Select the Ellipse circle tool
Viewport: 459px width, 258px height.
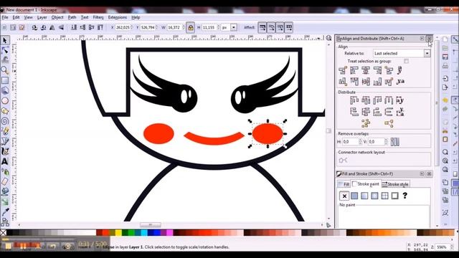click(x=5, y=101)
